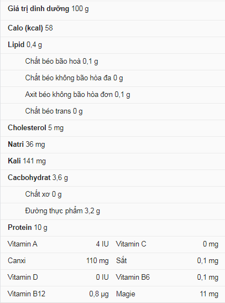This screenshot has height=303, width=225.
Task: Click the Vitamin A label
Action: 22,244
